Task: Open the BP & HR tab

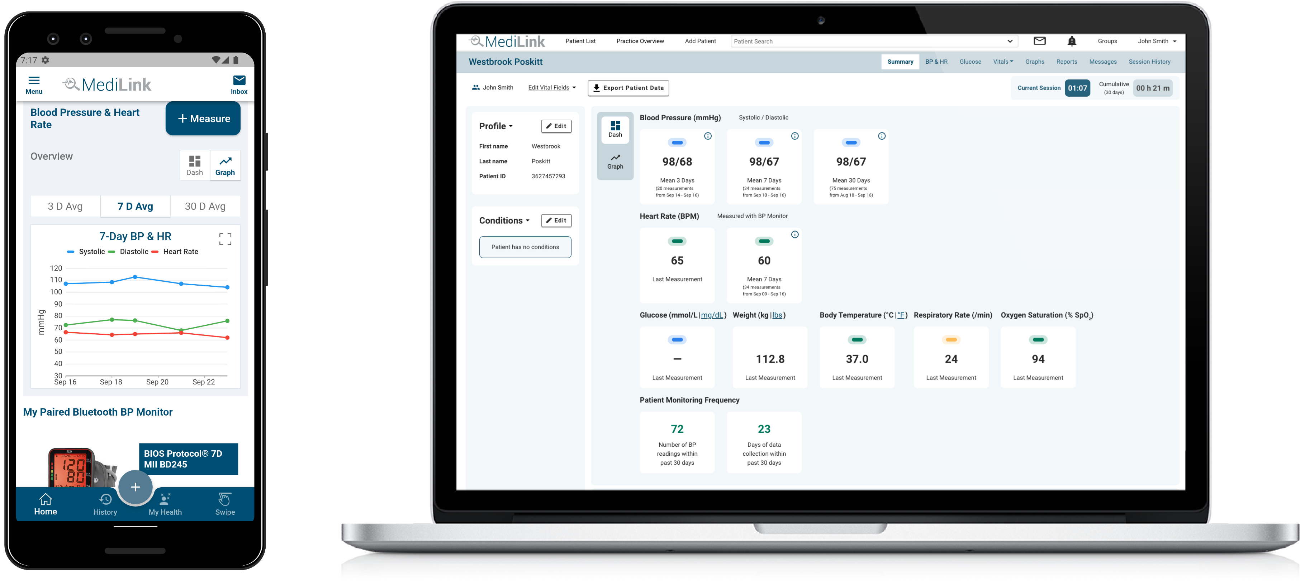Action: (936, 62)
